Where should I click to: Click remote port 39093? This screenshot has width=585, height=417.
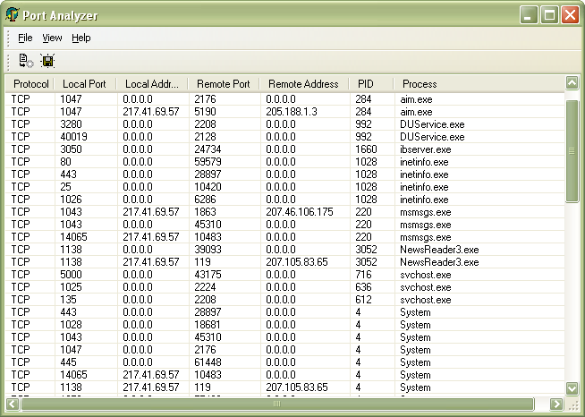(208, 250)
